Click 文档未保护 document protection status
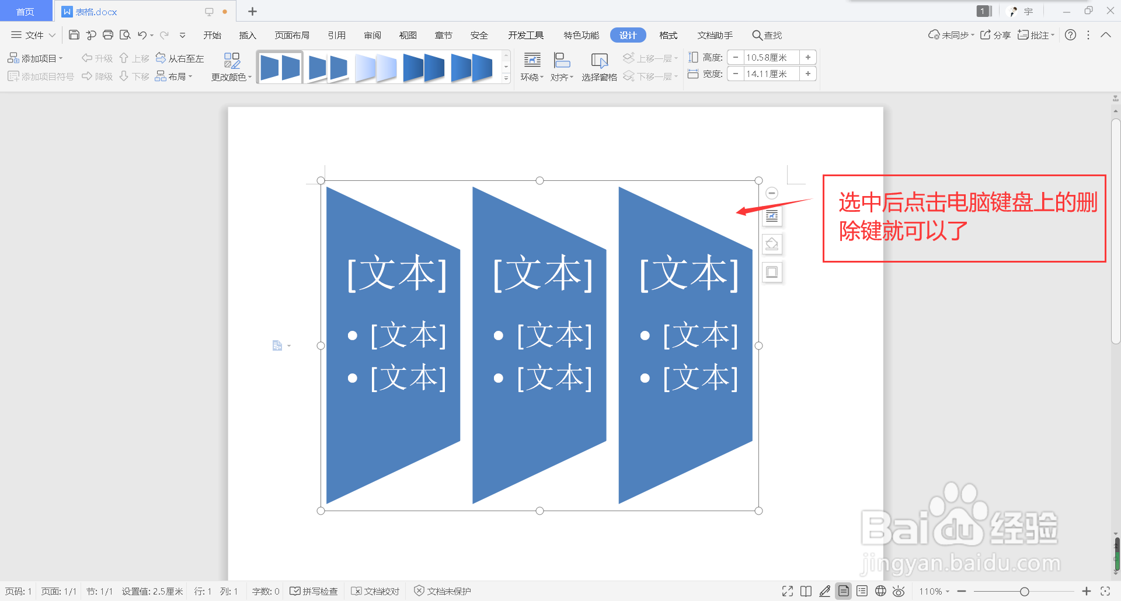Viewport: 1121px width, 601px height. (443, 591)
